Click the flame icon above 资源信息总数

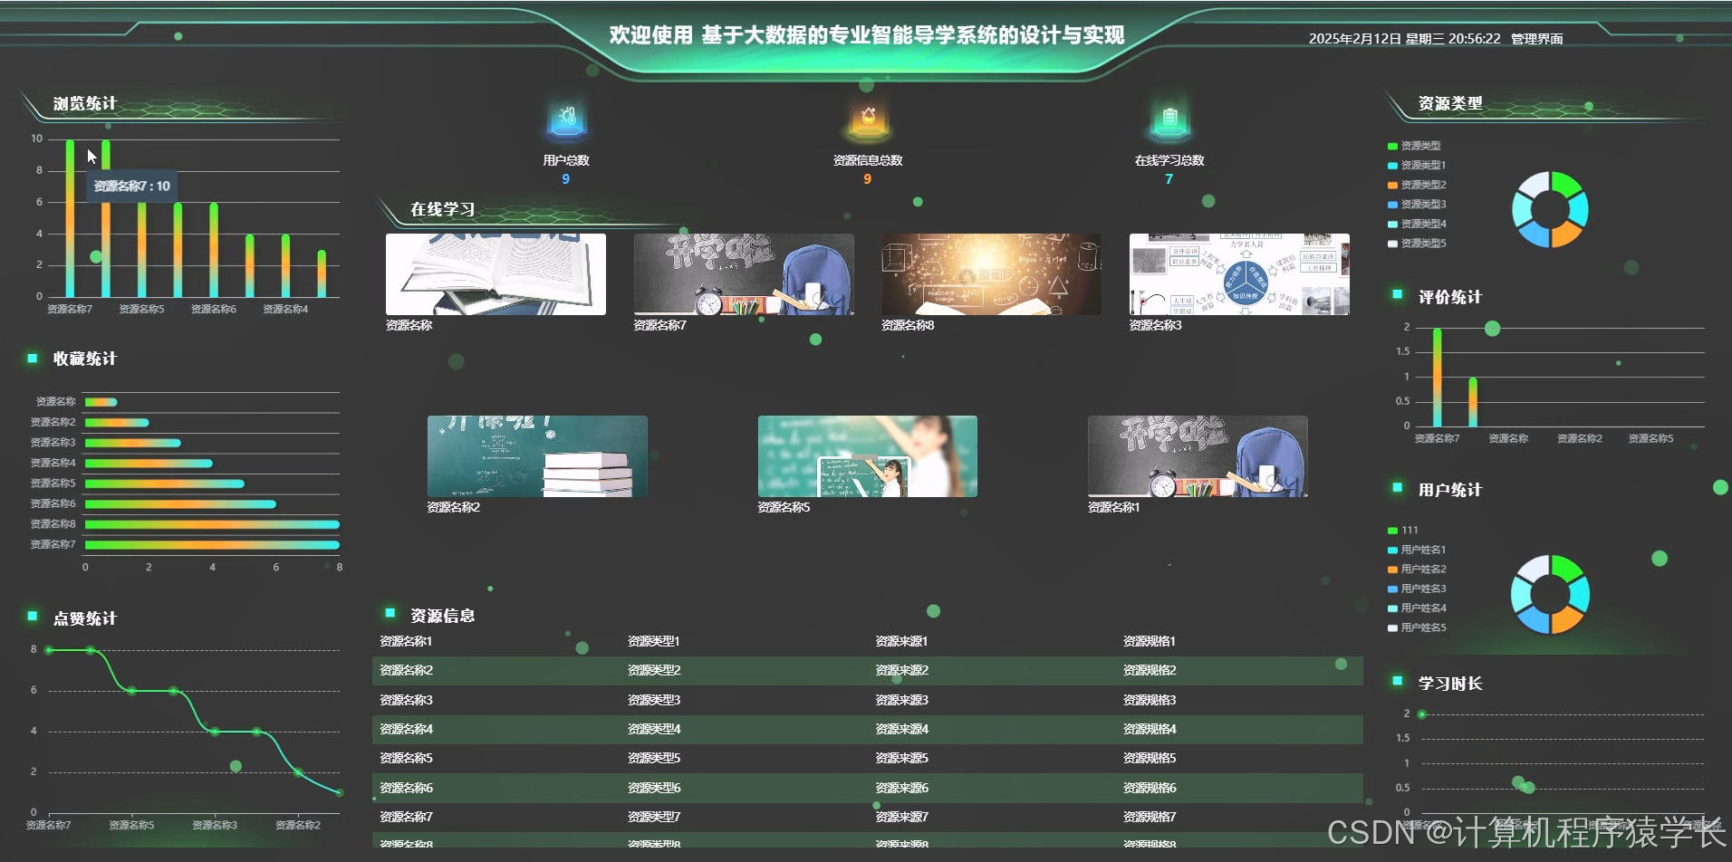click(868, 119)
